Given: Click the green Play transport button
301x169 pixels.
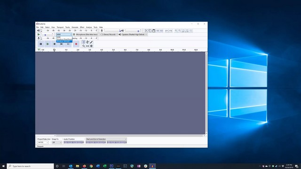Looking at the screenshot, I should pos(48,44).
